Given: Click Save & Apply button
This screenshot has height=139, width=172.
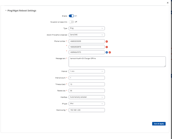Looking at the screenshot, I should click(x=159, y=124).
